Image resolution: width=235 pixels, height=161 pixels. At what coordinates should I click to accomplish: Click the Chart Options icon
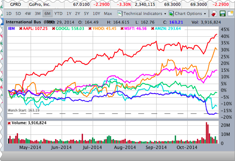click(x=171, y=13)
